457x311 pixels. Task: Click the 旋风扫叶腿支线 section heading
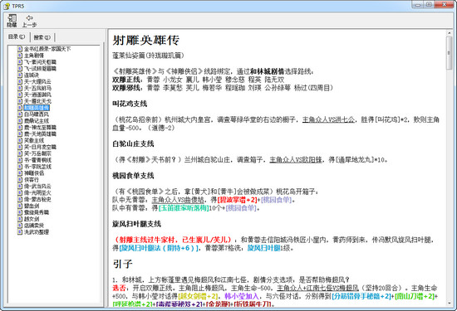tap(137, 224)
